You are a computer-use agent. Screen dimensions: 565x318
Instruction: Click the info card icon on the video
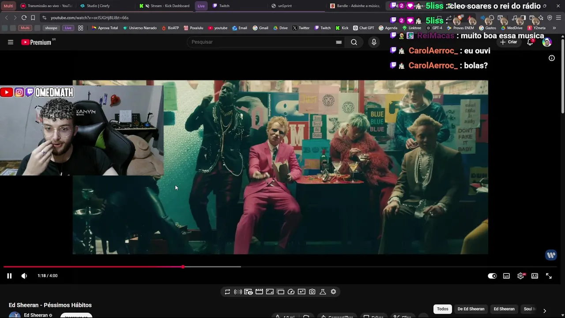pos(552,58)
